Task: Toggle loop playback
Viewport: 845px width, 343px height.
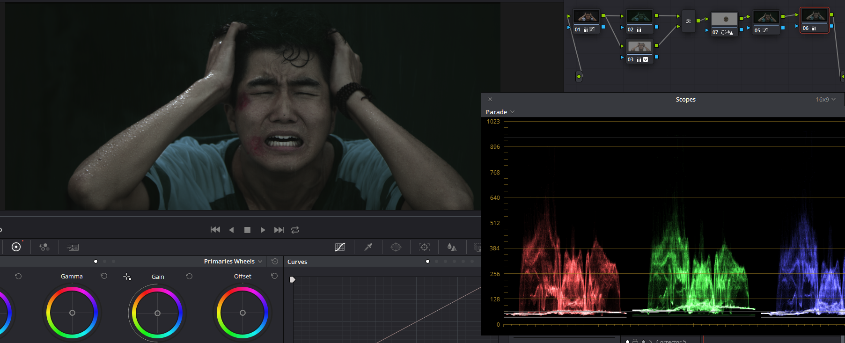Action: (295, 230)
